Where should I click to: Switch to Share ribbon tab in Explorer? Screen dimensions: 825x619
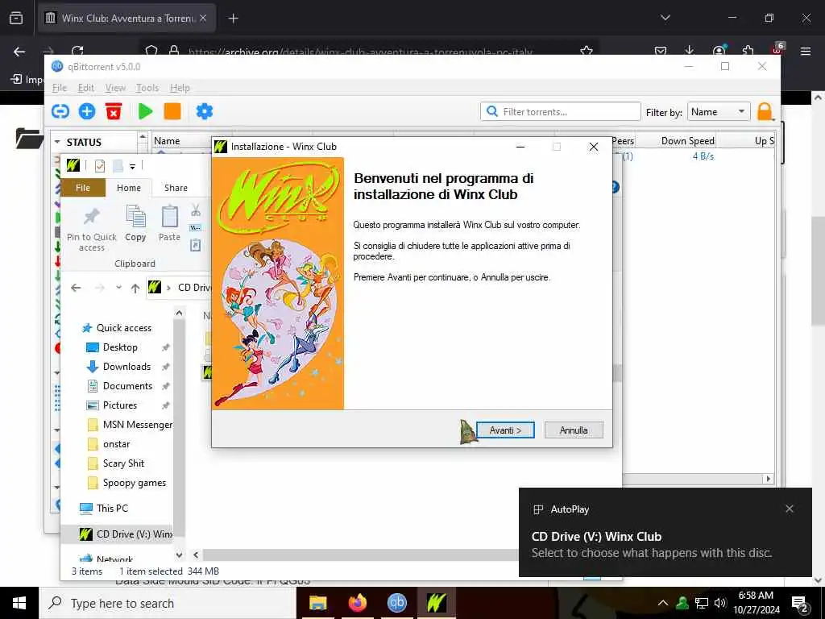point(176,188)
